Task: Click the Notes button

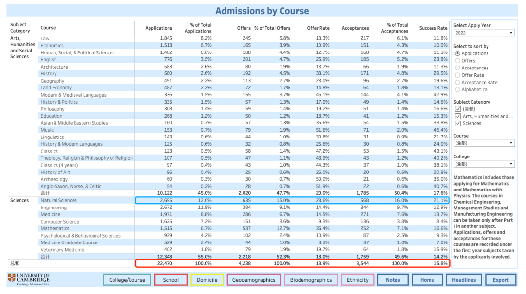Action: 393,280
